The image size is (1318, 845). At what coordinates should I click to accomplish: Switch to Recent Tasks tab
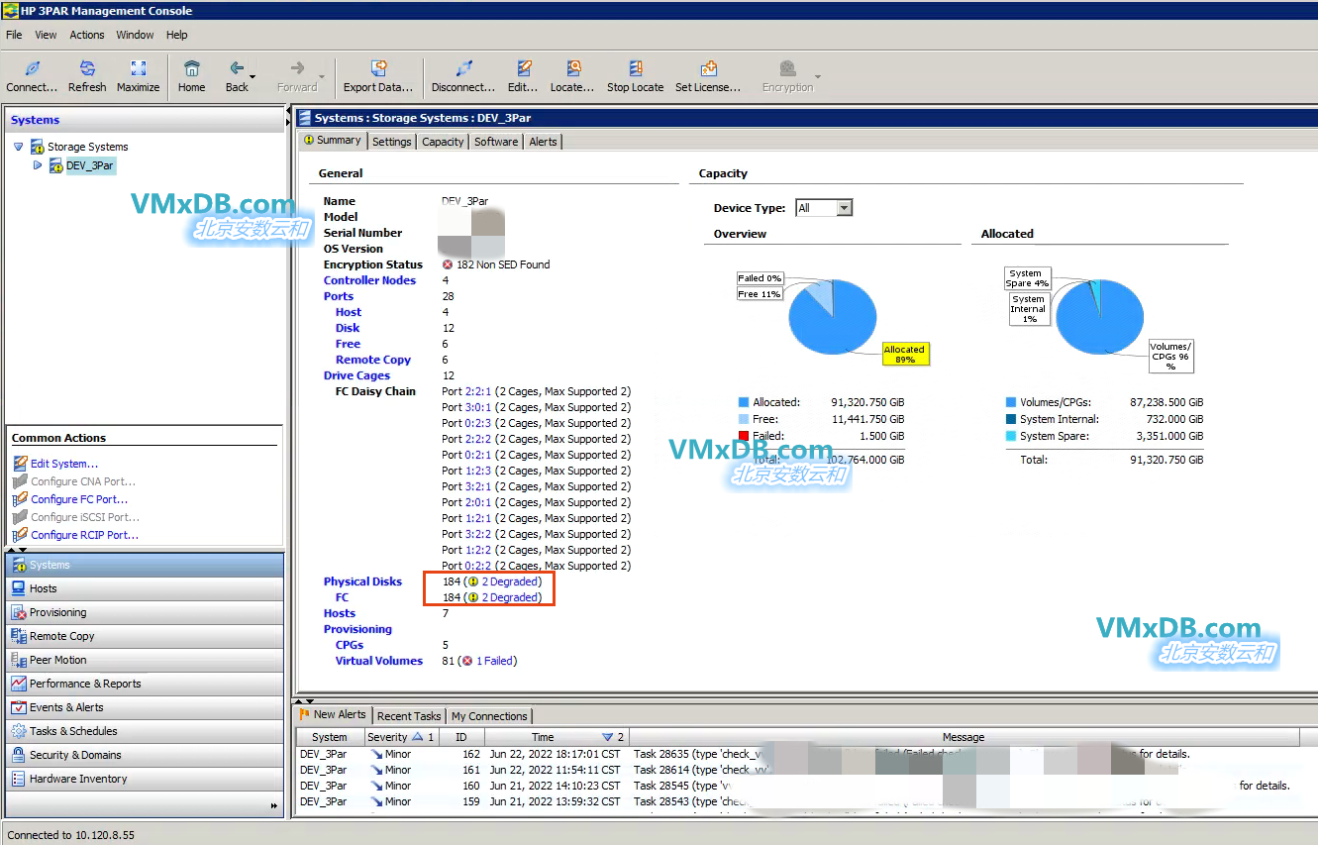tap(409, 716)
